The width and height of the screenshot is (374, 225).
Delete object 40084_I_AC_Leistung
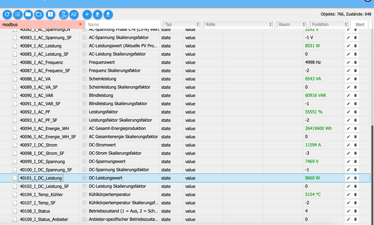(355, 46)
